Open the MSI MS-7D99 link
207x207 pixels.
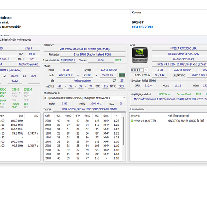coord(142,27)
